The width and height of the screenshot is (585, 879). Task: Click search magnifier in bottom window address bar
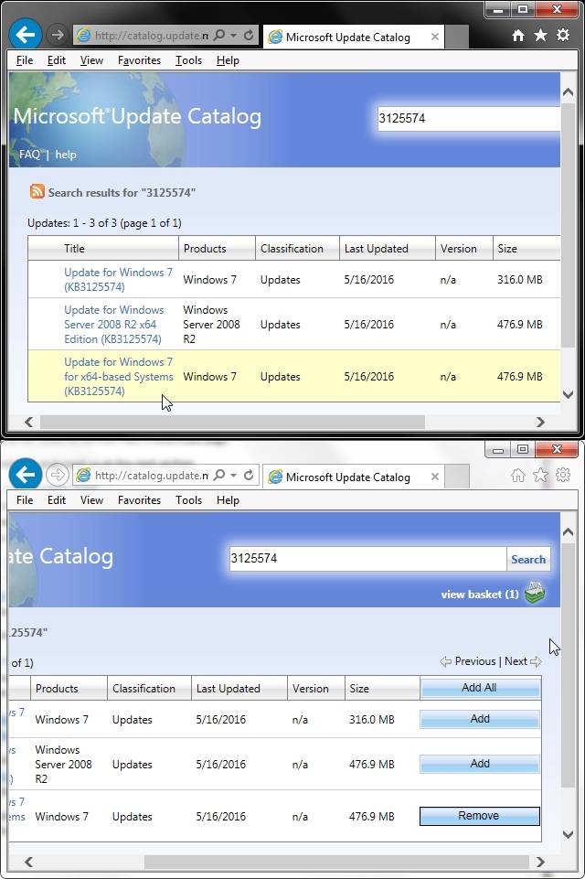tap(219, 475)
